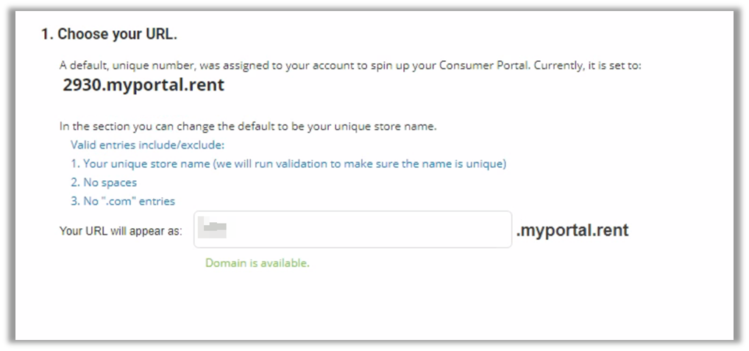Click the "Valid entries include/exclude:" line
The width and height of the screenshot is (749, 351).
coord(147,145)
